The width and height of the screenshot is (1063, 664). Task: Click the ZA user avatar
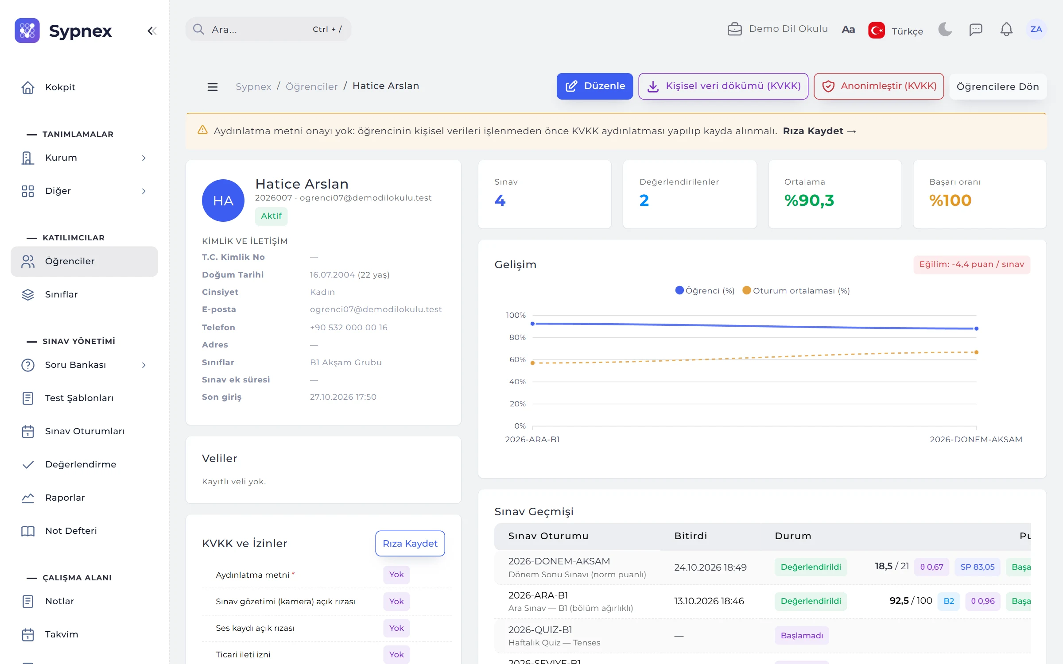pyautogui.click(x=1036, y=29)
